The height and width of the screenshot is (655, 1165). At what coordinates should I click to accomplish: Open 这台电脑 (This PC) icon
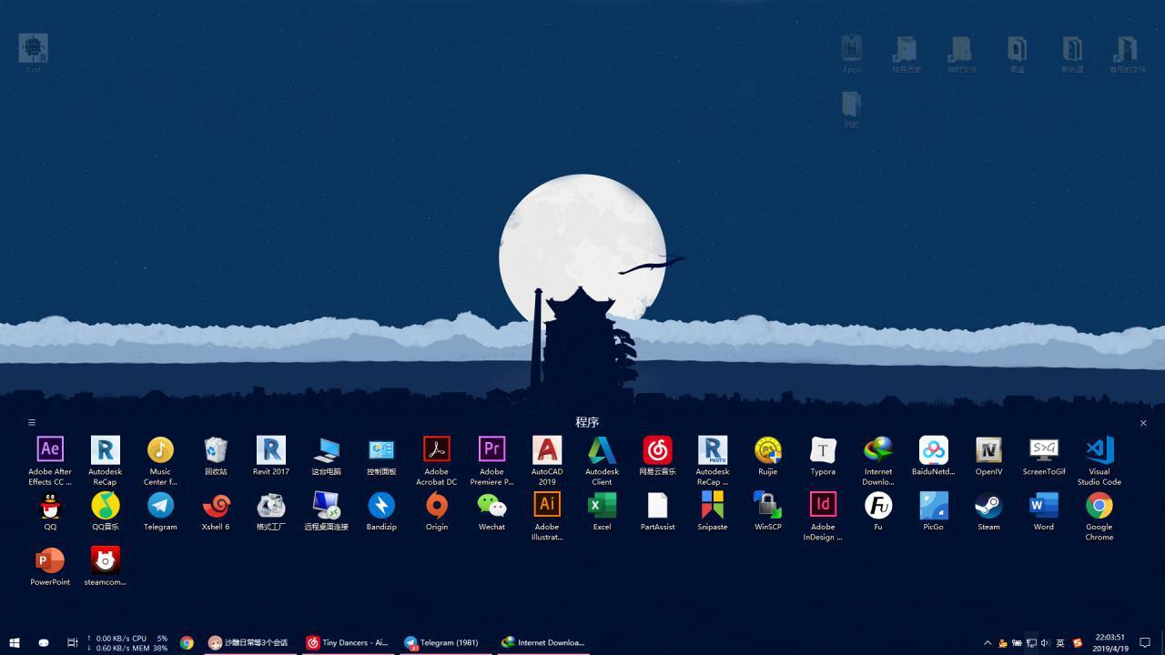coord(326,456)
